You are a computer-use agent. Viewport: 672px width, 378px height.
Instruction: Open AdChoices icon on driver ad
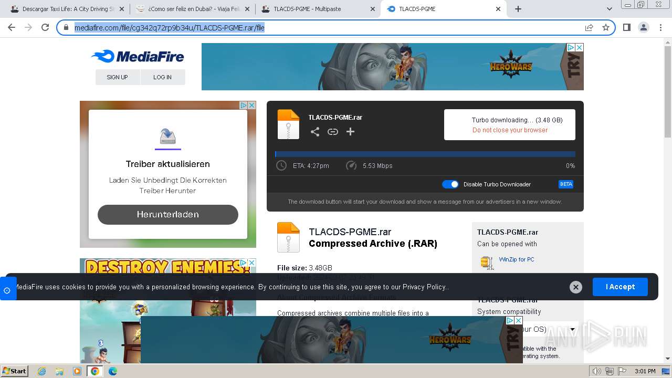click(244, 105)
